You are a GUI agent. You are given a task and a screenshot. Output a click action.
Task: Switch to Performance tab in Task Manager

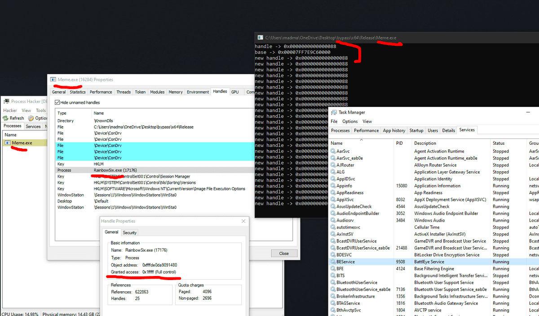tap(367, 130)
